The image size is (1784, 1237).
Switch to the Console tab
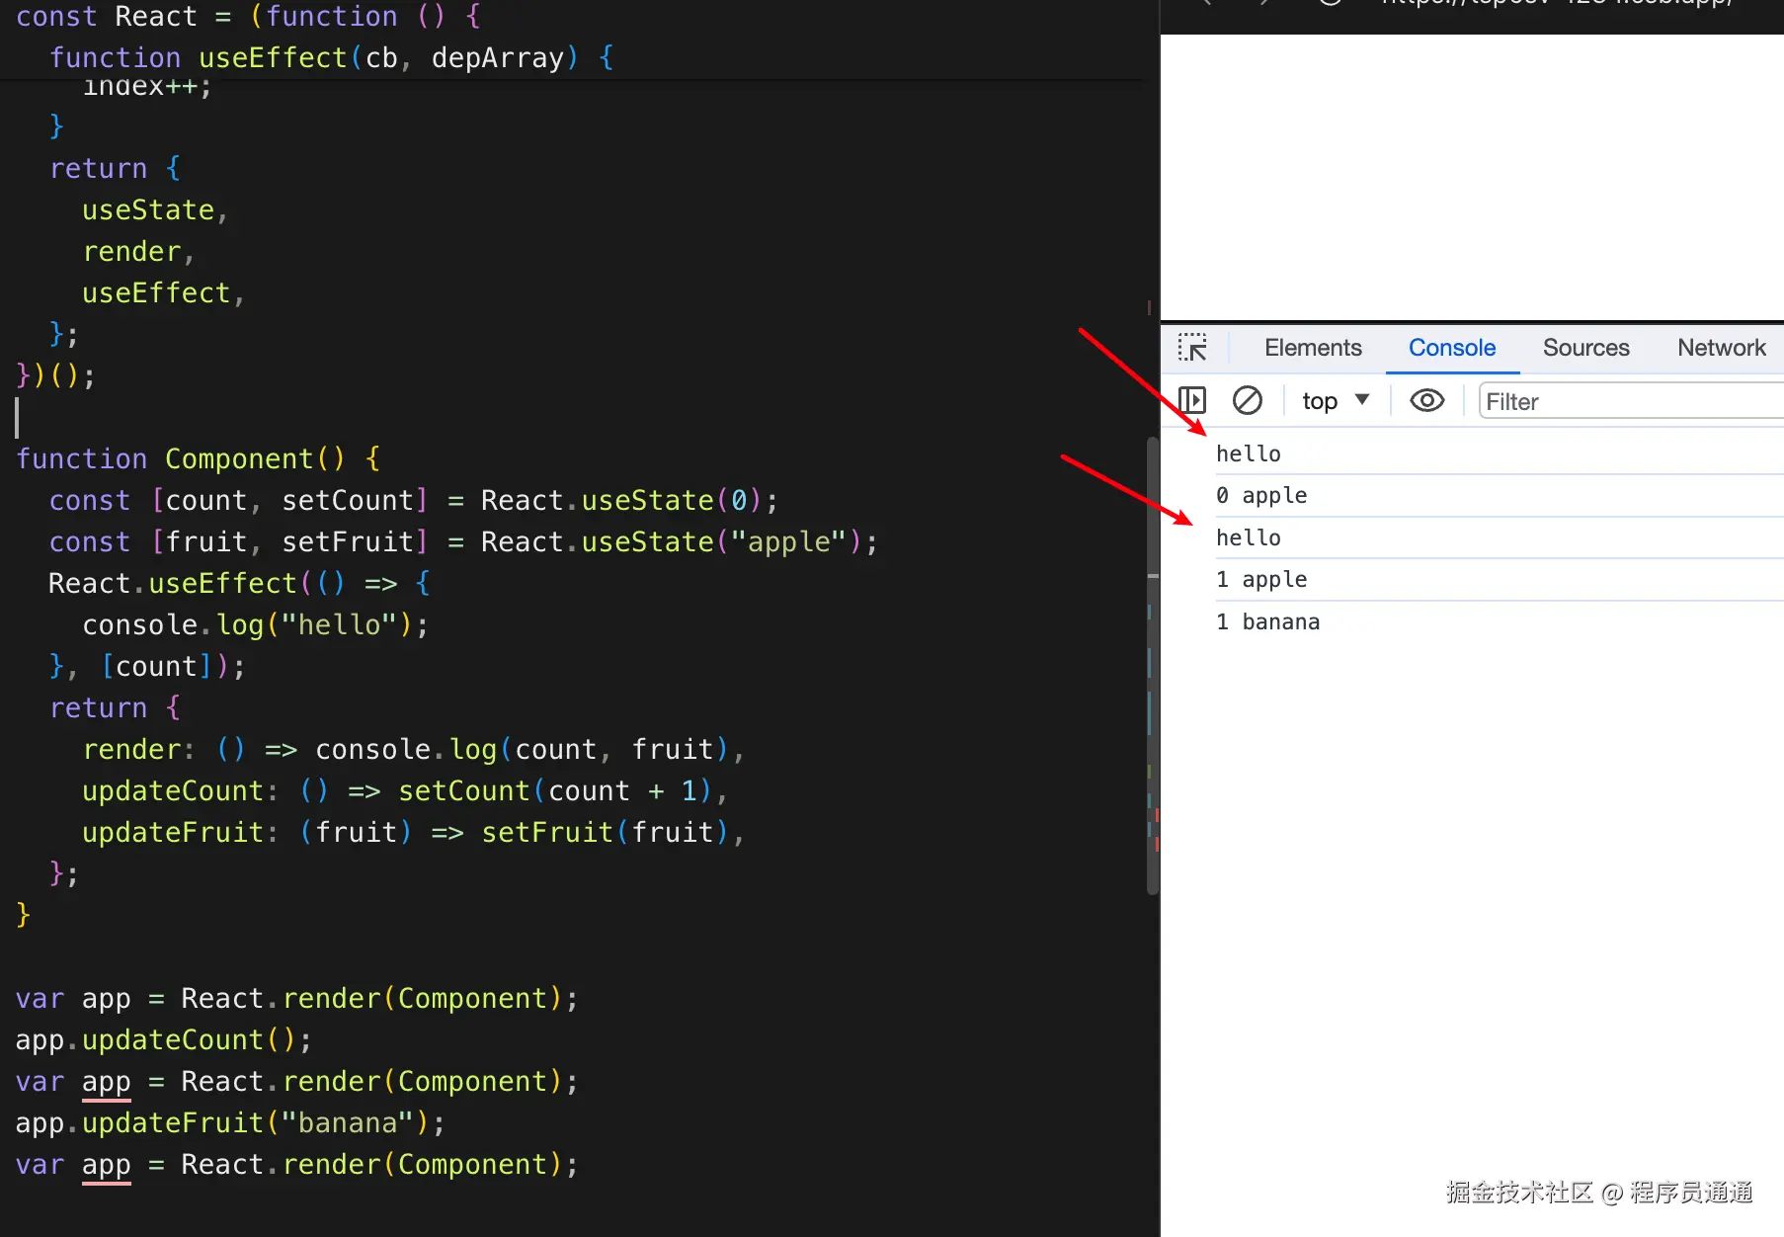click(1452, 348)
